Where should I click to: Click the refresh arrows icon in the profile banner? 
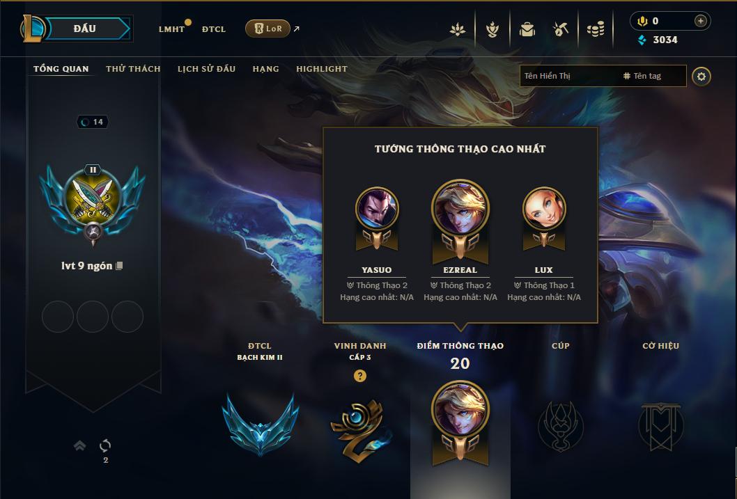tap(105, 445)
